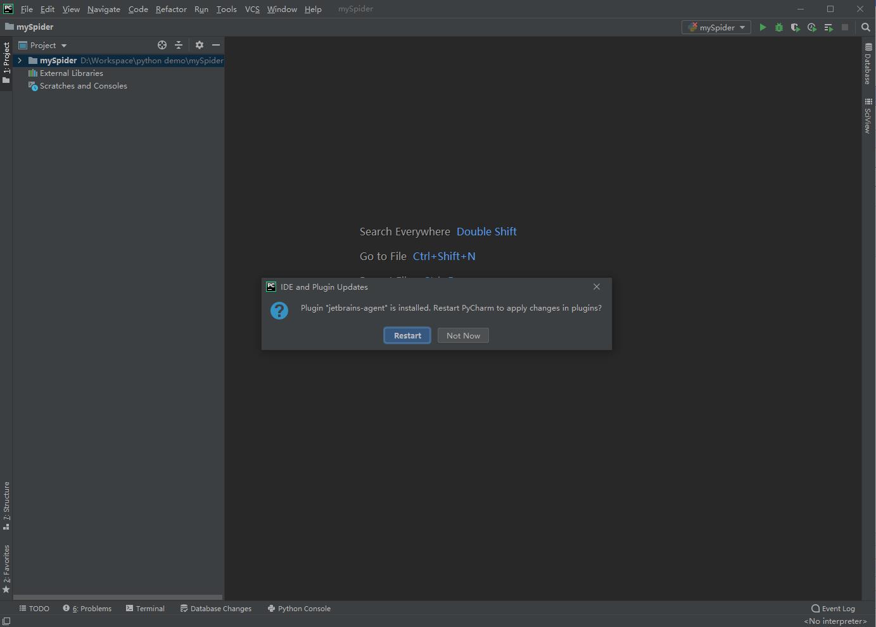Viewport: 876px width, 627px height.
Task: Click the Project panel horizontal scrollbar
Action: [x=118, y=597]
